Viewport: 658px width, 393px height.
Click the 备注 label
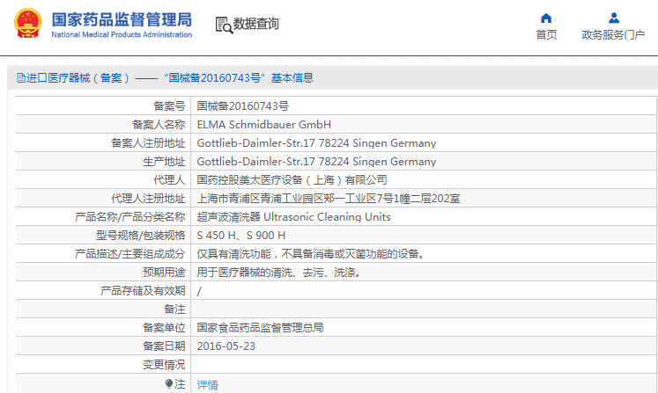pyautogui.click(x=174, y=309)
